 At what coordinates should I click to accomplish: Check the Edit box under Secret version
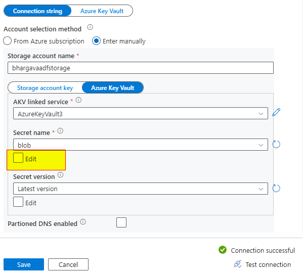click(18, 202)
